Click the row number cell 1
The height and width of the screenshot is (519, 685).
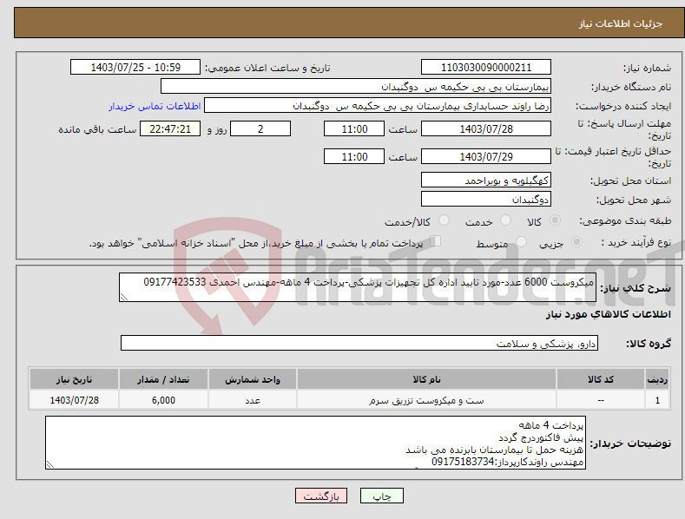click(x=657, y=400)
